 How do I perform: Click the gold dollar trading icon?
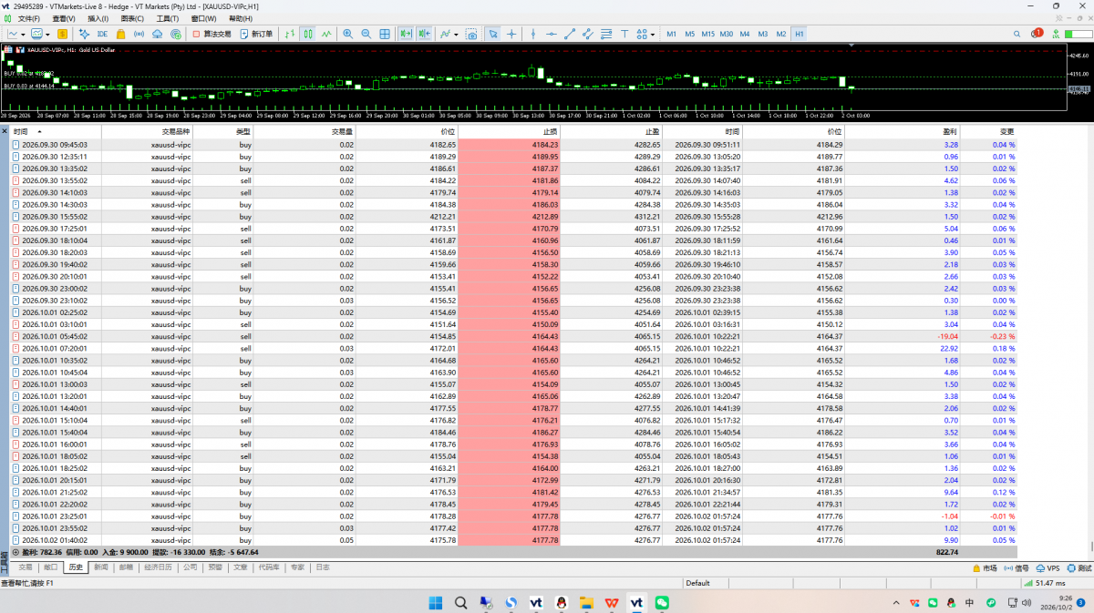tap(63, 34)
